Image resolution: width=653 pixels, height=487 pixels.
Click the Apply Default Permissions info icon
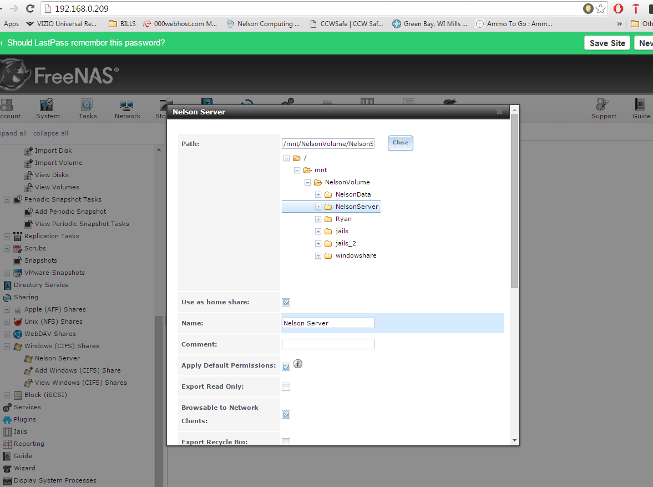click(x=298, y=364)
